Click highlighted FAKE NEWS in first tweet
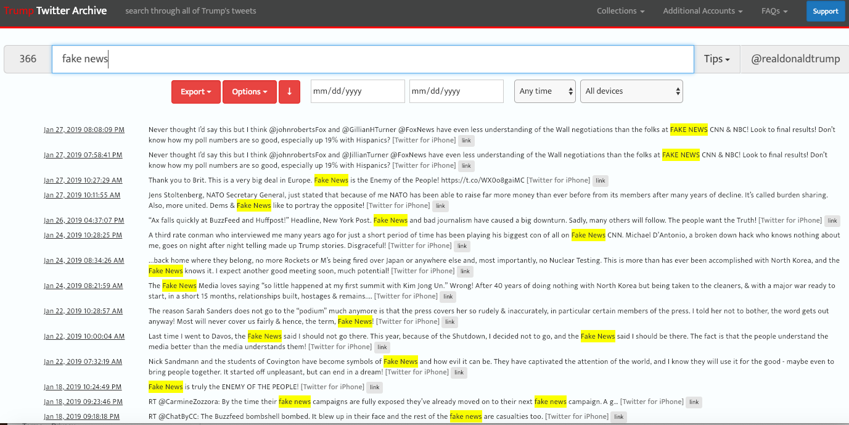849x425 pixels. point(689,130)
